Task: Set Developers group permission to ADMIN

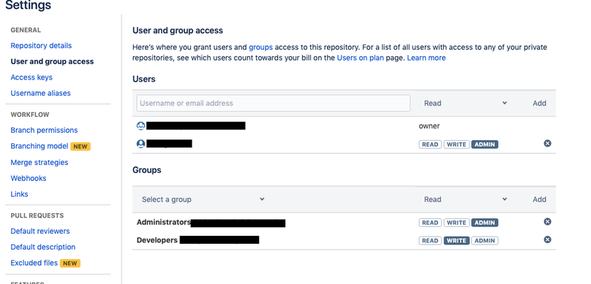Action: [485, 241]
